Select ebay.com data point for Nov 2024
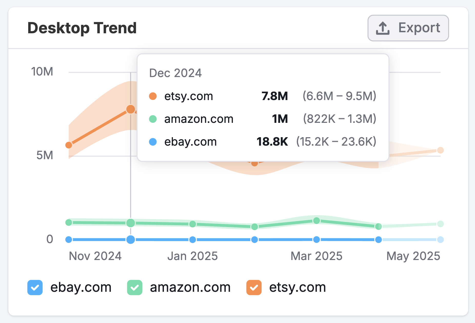This screenshot has height=323, width=475. click(x=69, y=240)
